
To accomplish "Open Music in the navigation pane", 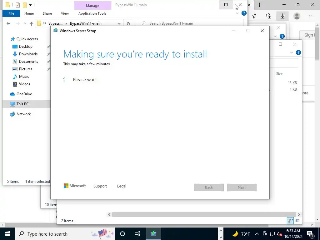I will pyautogui.click(x=24, y=77).
